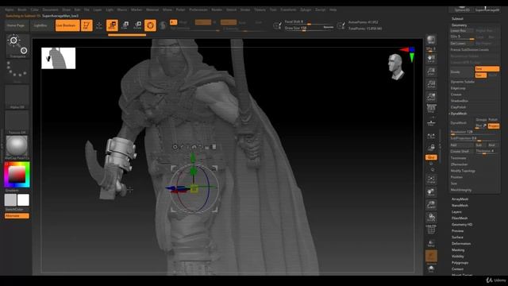Viewport: 508px width, 286px height.
Task: Open the Dots stroke picker
Action: click(17, 71)
